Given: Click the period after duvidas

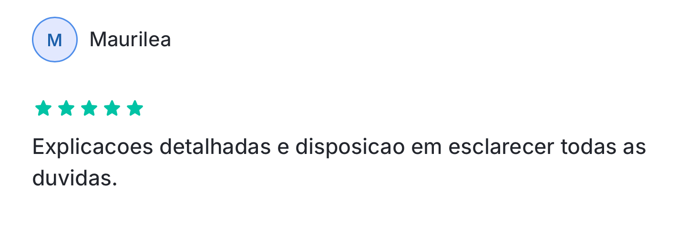Looking at the screenshot, I should (x=114, y=185).
